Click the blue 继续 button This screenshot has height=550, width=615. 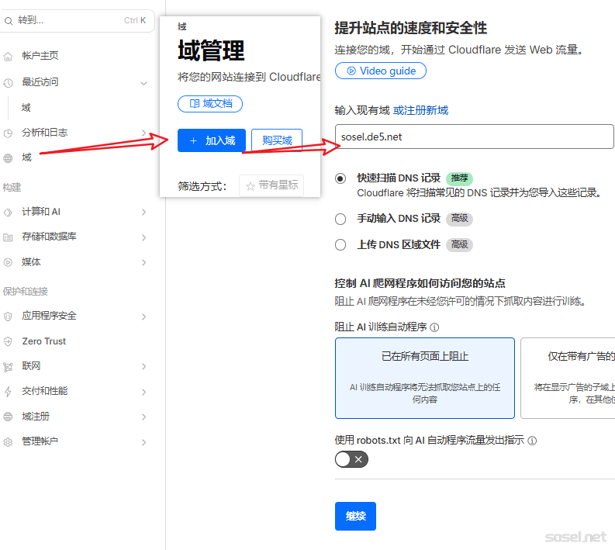pyautogui.click(x=355, y=516)
